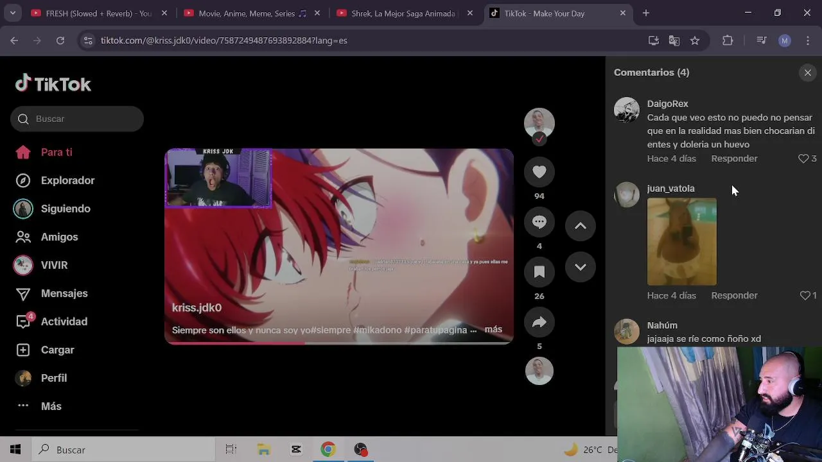
Task: Open Actividad notifications
Action: pos(64,321)
